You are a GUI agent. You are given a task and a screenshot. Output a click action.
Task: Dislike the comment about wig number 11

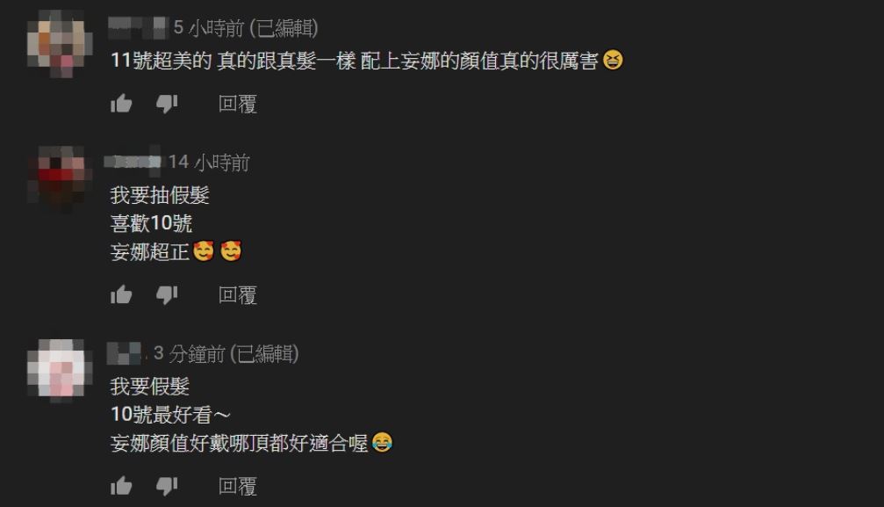point(167,104)
